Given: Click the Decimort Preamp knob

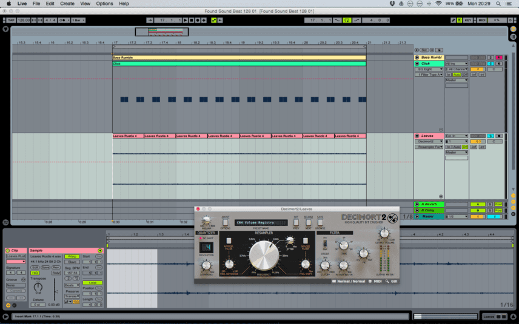Looking at the screenshot, I should point(206,220).
